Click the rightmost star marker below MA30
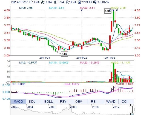This screenshot has height=115, width=141. pos(117,10)
